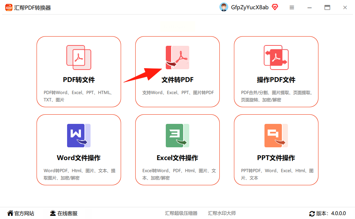Click the 汇帮PDF转换器 app logo

[9, 7]
